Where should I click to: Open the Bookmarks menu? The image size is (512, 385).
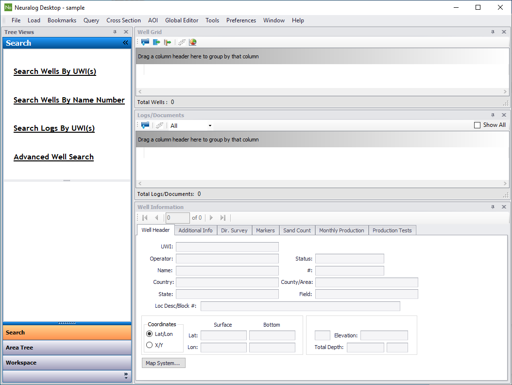pyautogui.click(x=62, y=20)
